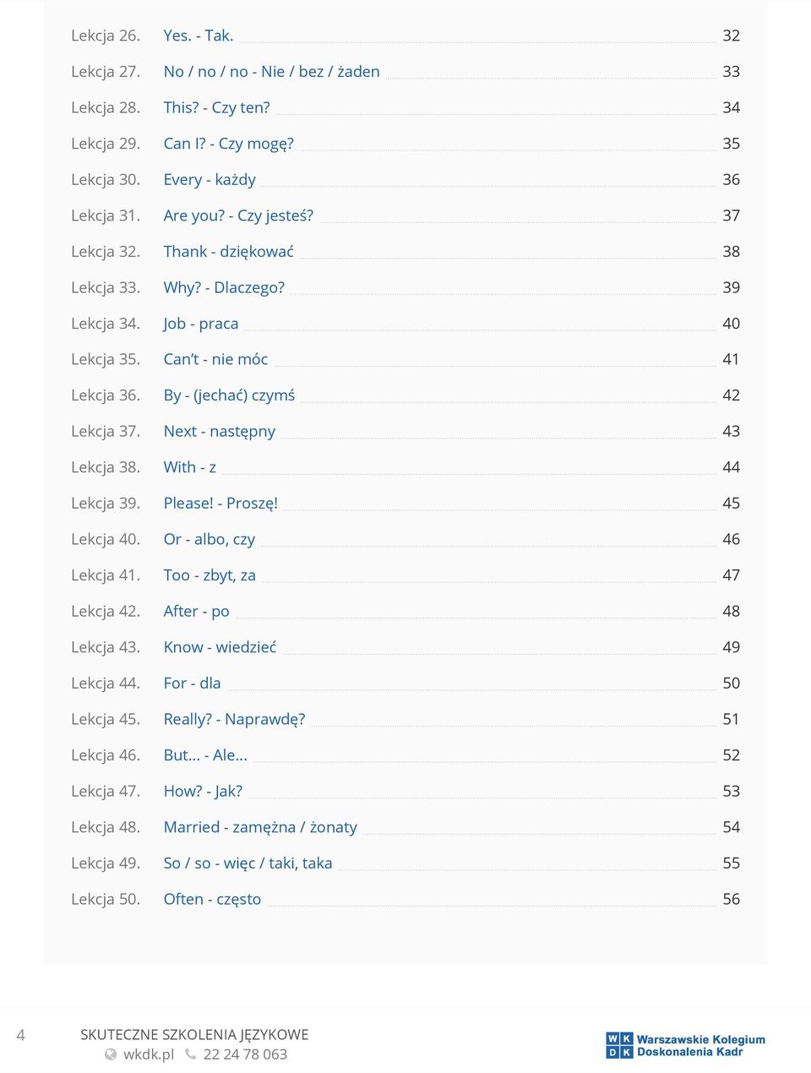This screenshot has height=1073, width=811.
Task: Select lesson Thank - dziękować
Action: click(229, 252)
